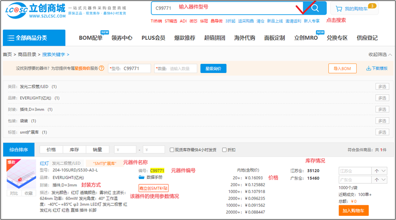
Task: Open the datasheet folder icon
Action: pos(141,177)
